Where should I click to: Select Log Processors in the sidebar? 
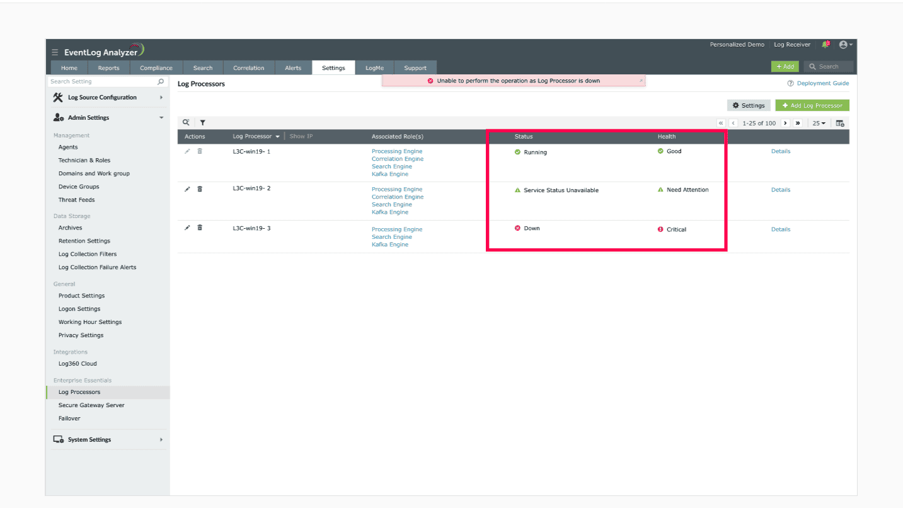[x=108, y=392]
